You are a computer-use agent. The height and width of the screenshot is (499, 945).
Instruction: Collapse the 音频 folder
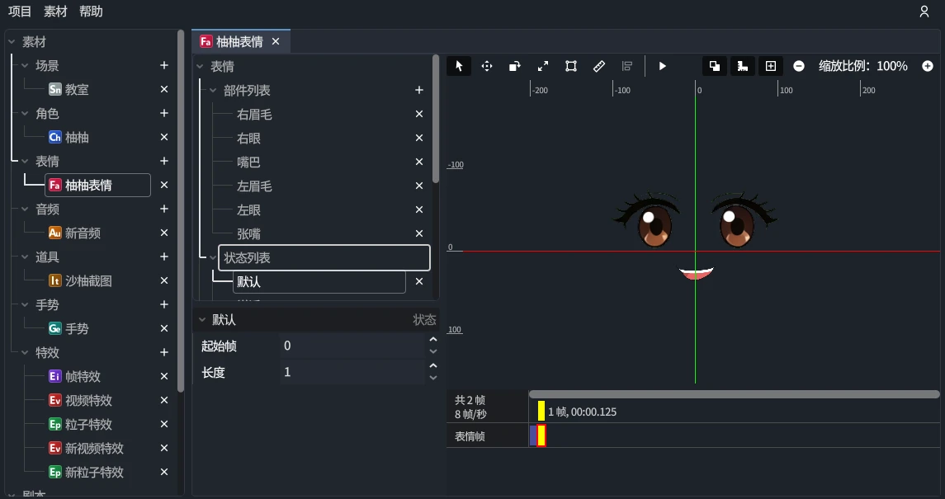25,209
